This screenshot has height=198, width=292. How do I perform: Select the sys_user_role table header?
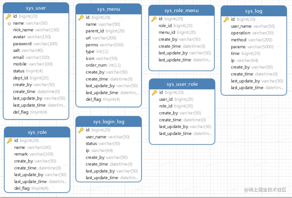[182, 84]
